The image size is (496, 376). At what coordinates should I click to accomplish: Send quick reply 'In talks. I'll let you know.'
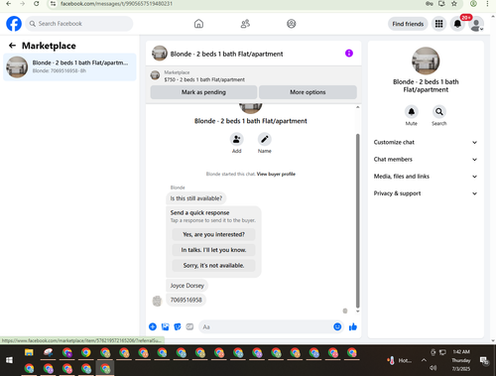point(213,250)
